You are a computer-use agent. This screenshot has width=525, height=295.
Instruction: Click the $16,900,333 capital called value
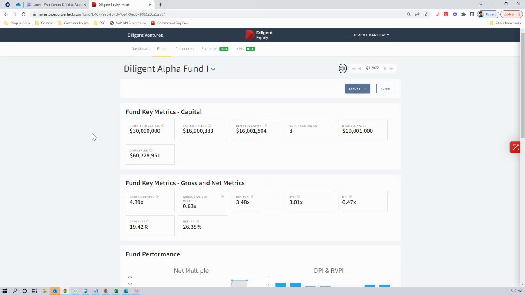(x=198, y=131)
